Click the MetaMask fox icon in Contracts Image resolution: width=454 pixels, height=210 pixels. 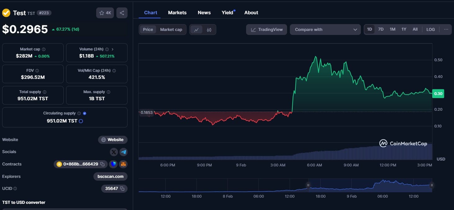124,164
